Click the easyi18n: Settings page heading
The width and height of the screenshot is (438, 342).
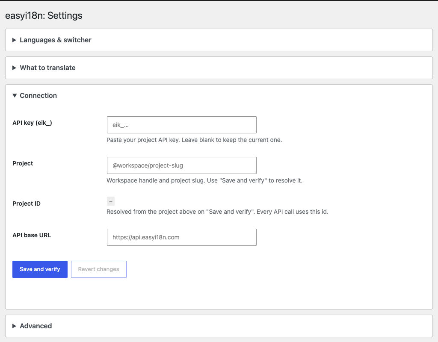pyautogui.click(x=44, y=15)
